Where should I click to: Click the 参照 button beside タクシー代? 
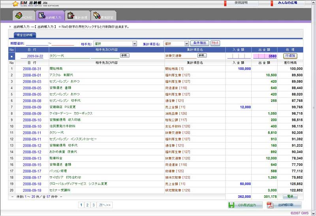click(124, 55)
